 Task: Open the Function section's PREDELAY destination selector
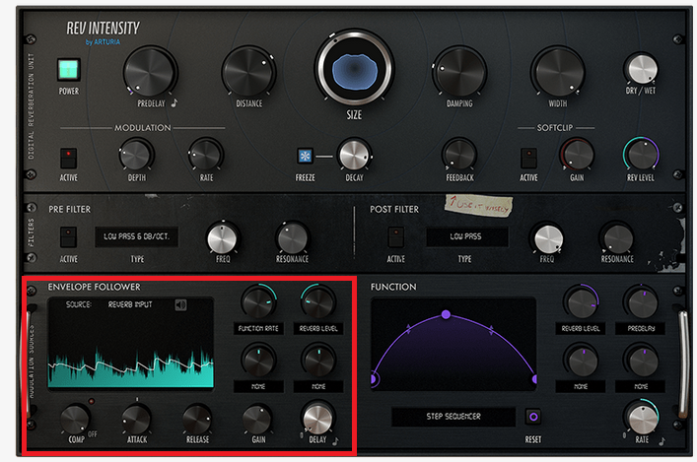click(x=641, y=329)
